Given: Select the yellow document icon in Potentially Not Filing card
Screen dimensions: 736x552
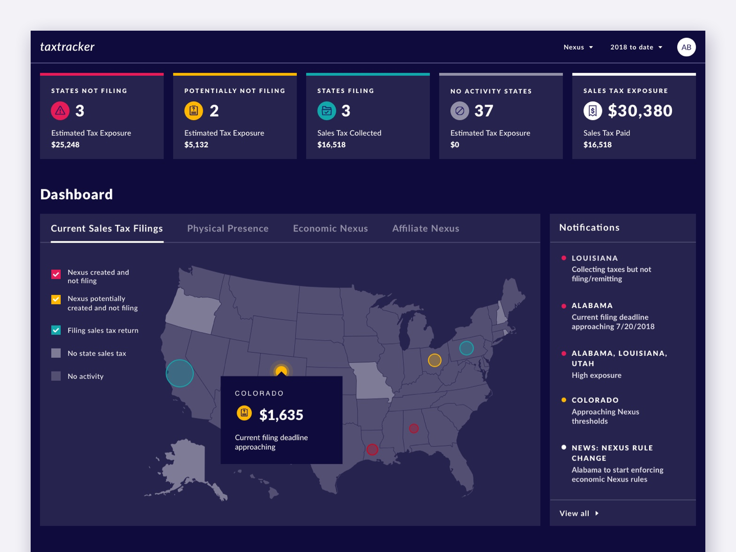Looking at the screenshot, I should pyautogui.click(x=193, y=110).
